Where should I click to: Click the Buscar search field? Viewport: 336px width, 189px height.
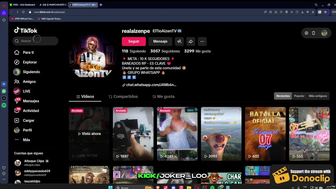point(35,41)
